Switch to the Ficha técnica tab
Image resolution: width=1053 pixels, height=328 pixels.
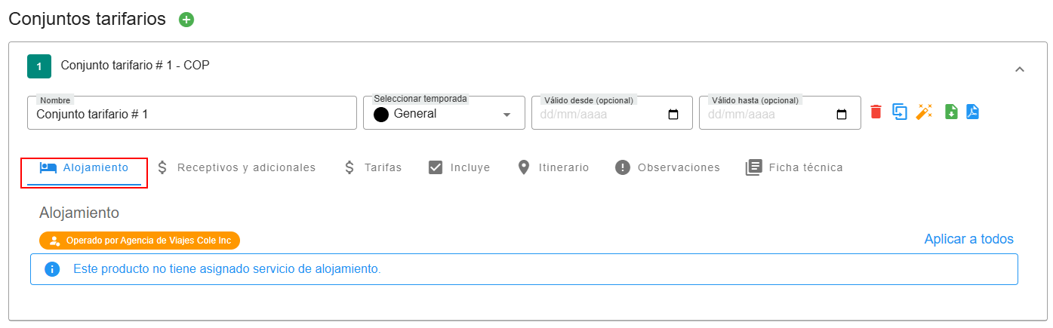[x=794, y=167]
